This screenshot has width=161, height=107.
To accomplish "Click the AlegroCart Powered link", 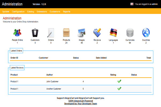I will [80, 101].
